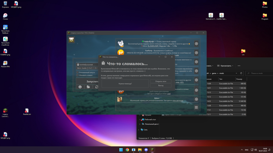This screenshot has width=273, height=153.
Task: Expand the Explorer address bar dropdown
Action: pyautogui.click(x=236, y=73)
